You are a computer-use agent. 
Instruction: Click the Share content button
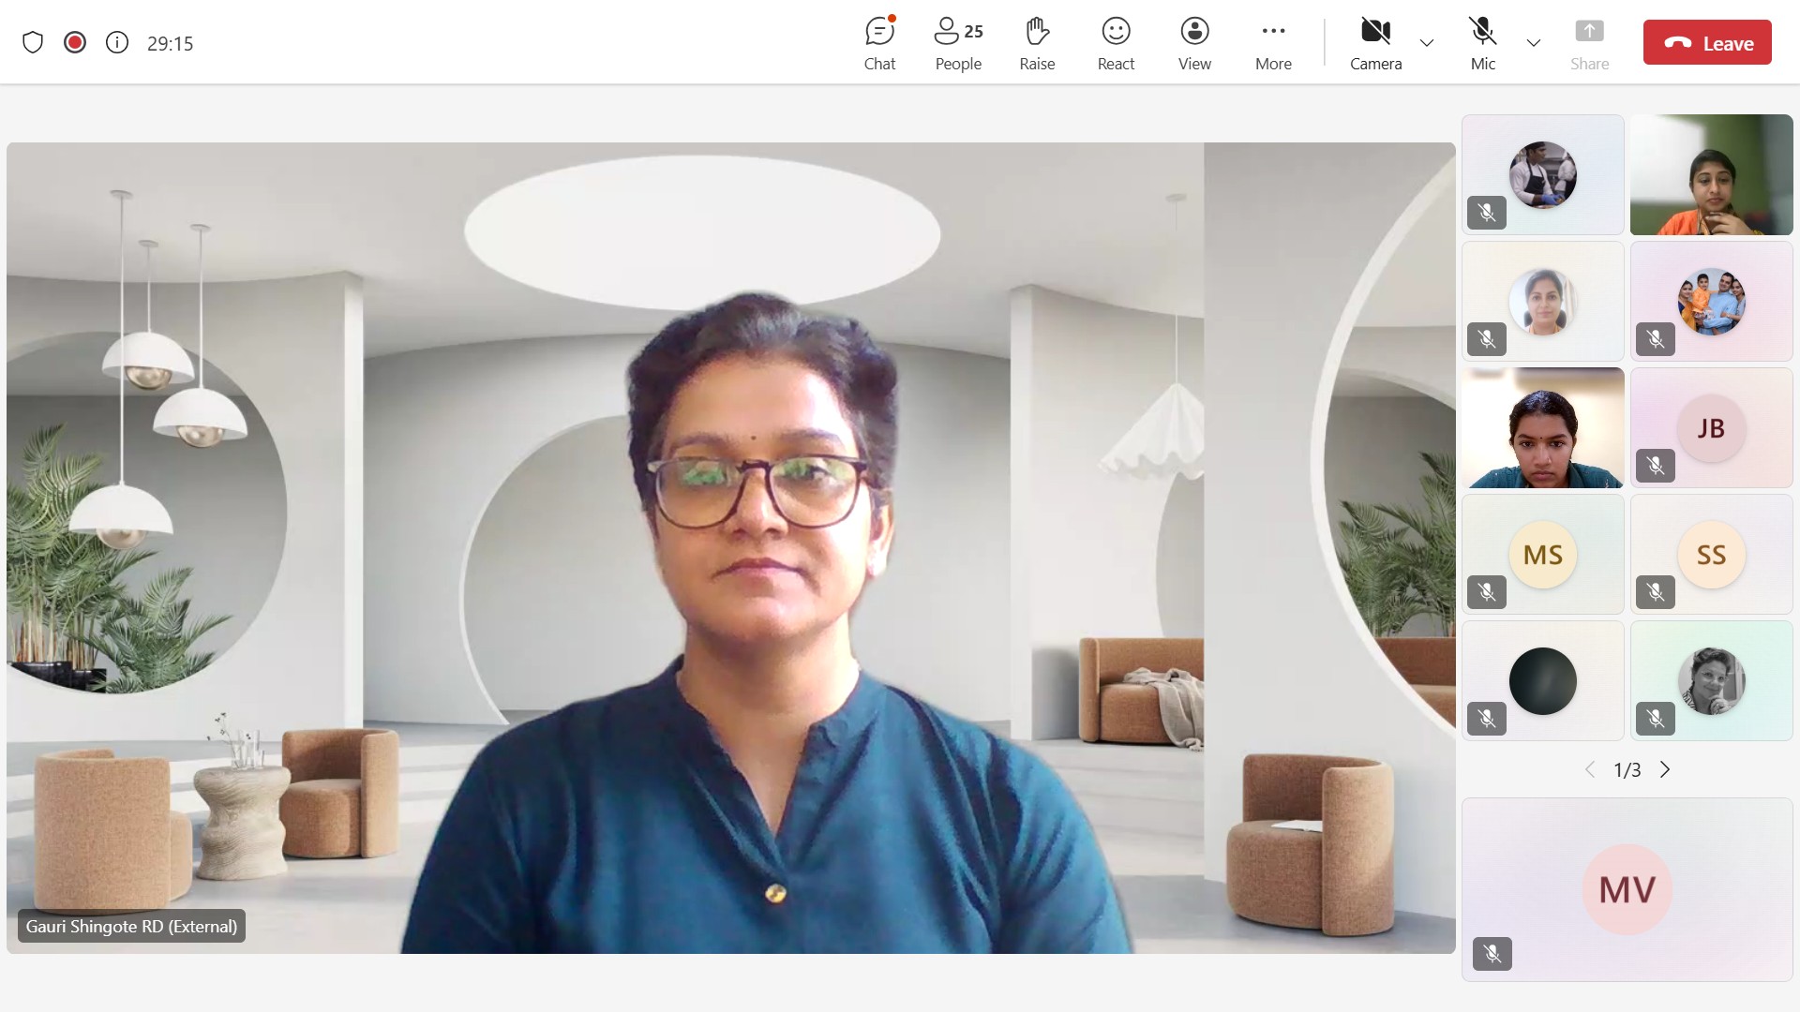tap(1589, 43)
